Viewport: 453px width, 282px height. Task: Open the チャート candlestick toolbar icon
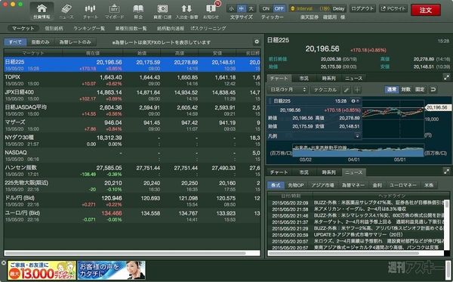coord(91,11)
